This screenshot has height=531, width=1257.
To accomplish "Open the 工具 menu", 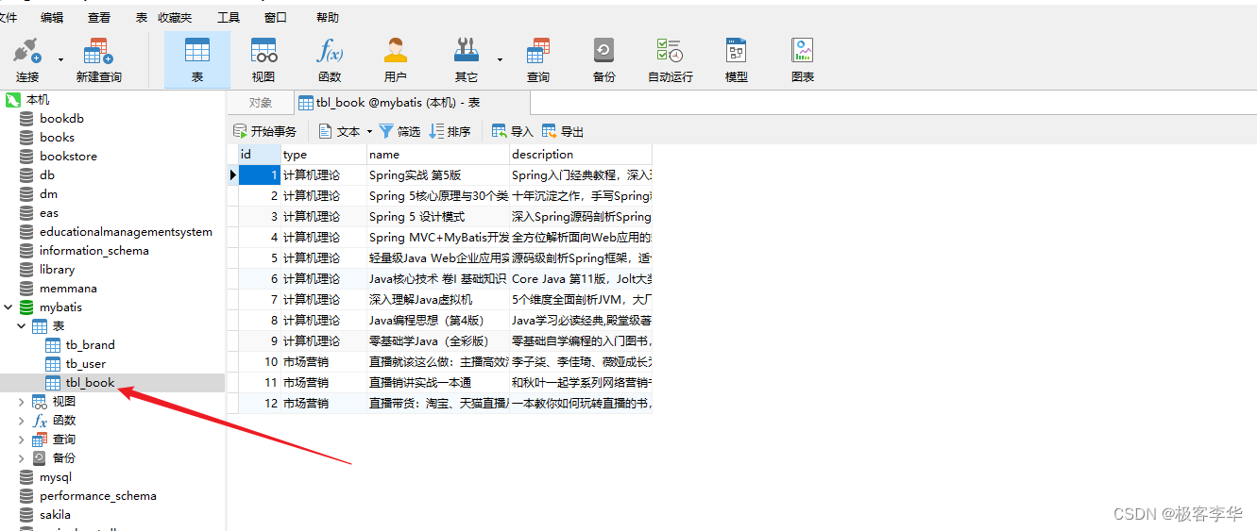I will tap(229, 18).
